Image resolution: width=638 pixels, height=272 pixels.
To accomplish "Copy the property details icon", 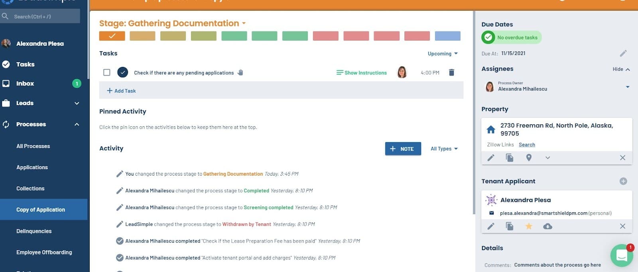I will pyautogui.click(x=510, y=158).
